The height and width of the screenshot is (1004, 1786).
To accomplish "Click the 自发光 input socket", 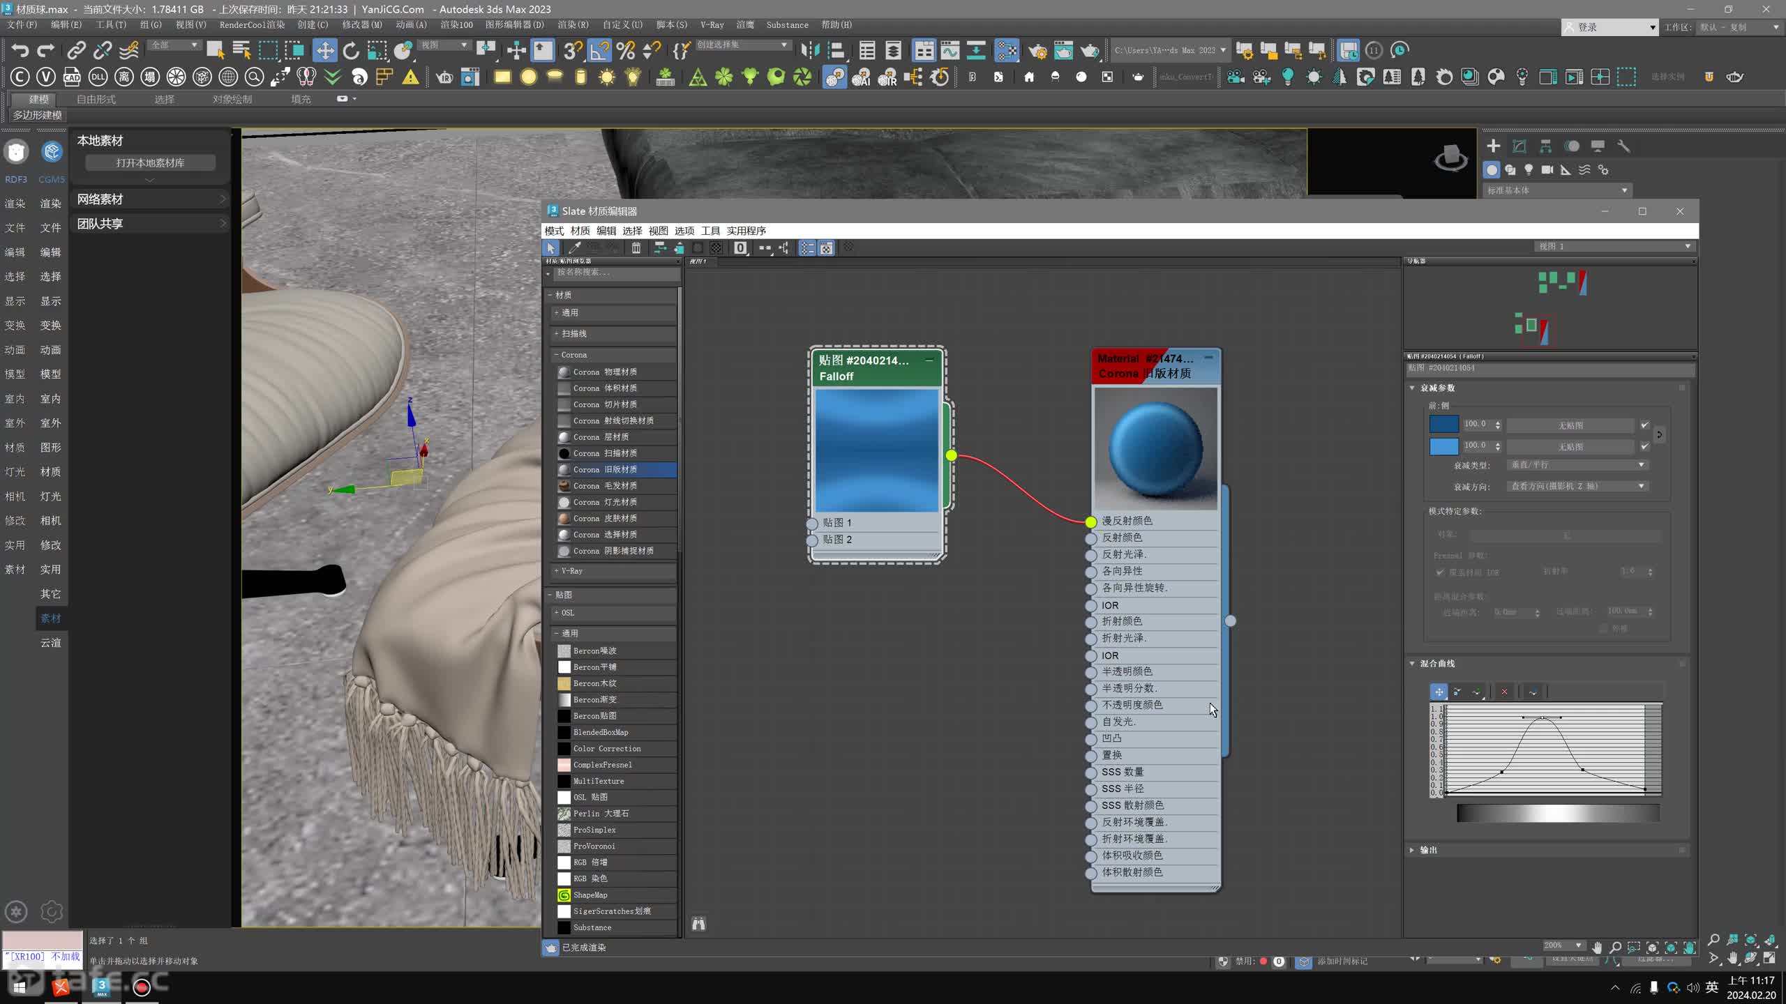I will (1091, 722).
